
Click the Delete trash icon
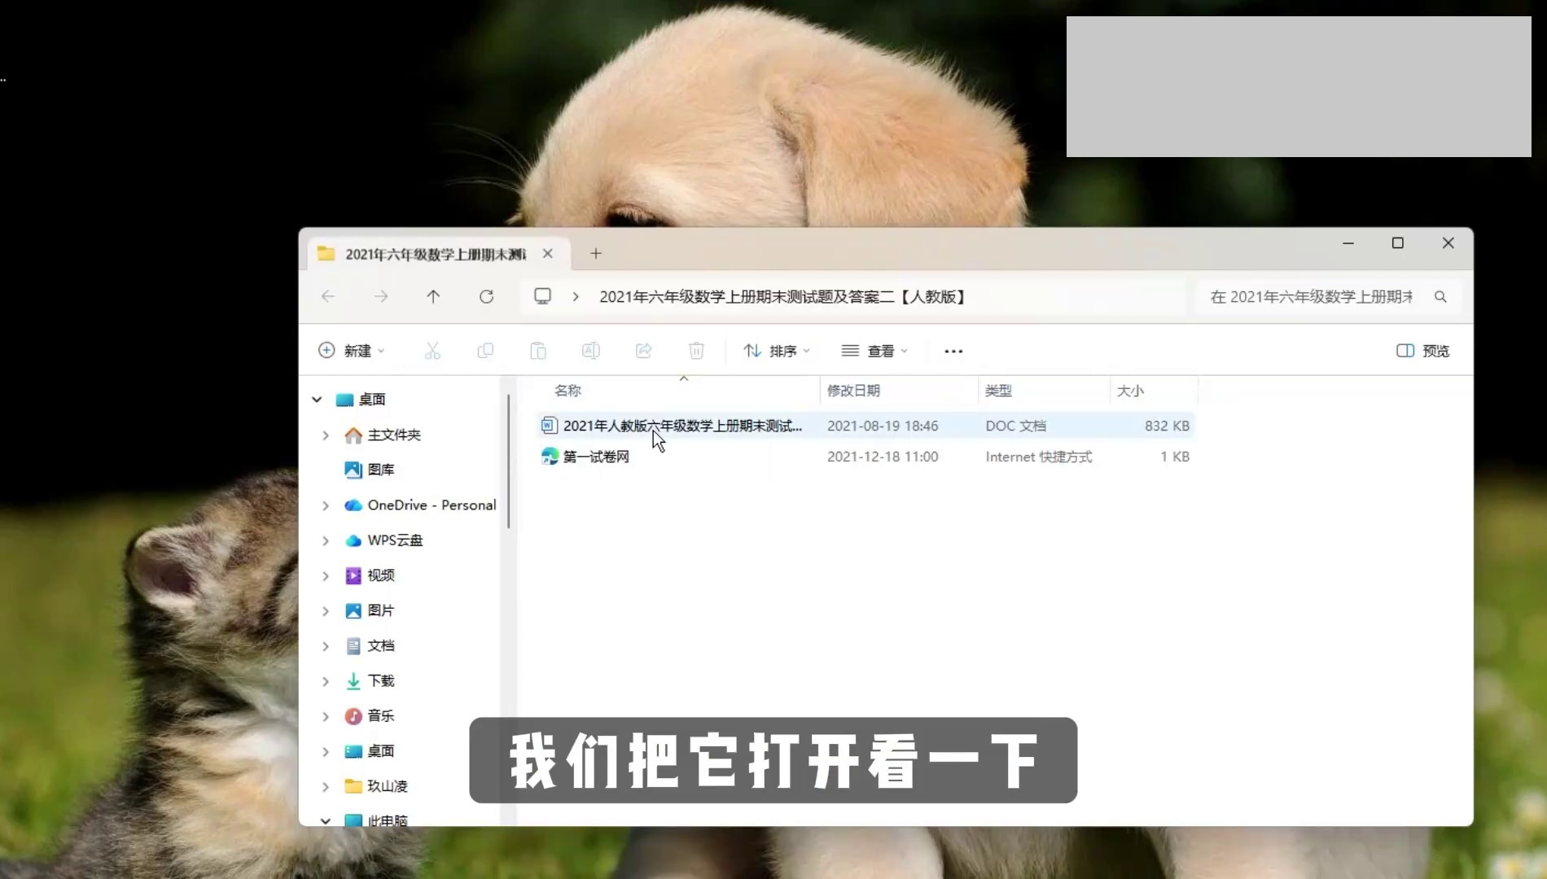tap(696, 351)
